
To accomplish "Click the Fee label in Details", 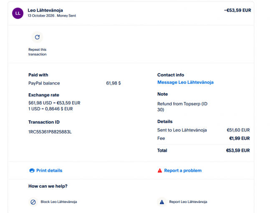I will 161,139.
